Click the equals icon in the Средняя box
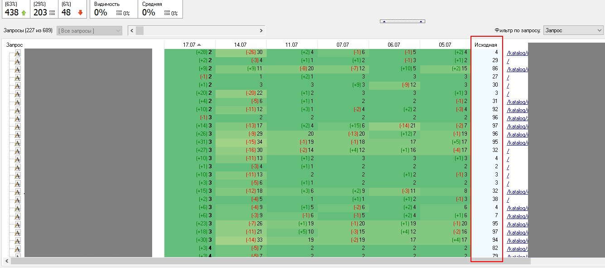Viewport: 605px width, 268px height. pos(167,13)
